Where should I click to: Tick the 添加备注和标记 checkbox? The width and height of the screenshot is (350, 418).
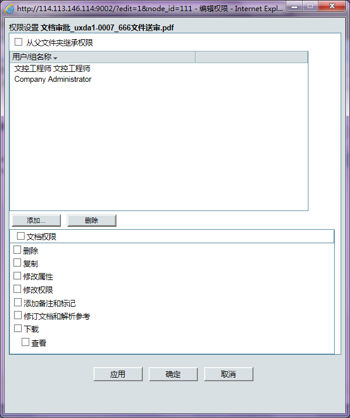tap(18, 302)
